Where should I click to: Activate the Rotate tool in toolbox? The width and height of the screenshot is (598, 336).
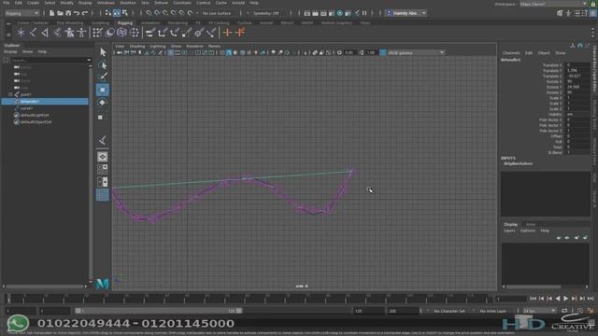(x=102, y=103)
